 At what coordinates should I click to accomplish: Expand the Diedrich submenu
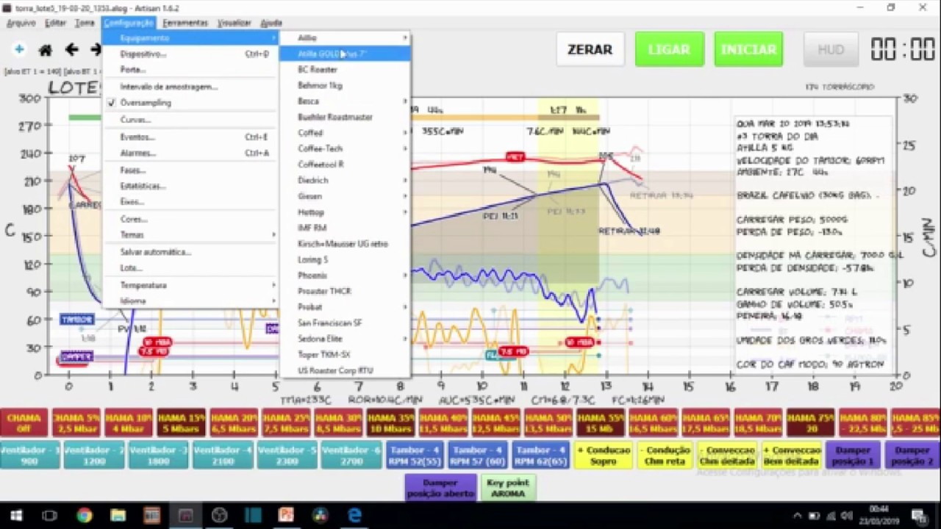(x=345, y=180)
